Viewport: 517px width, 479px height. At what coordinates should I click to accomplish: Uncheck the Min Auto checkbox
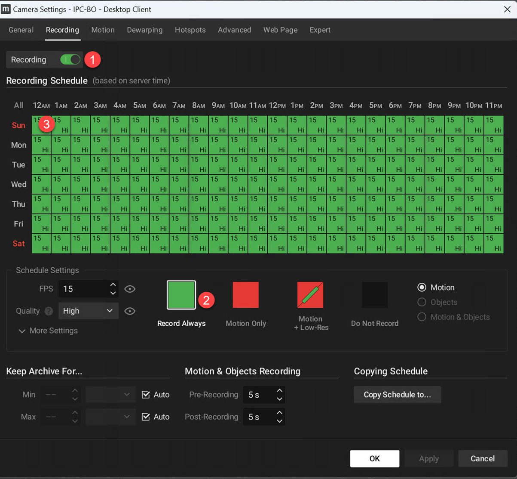pos(146,395)
